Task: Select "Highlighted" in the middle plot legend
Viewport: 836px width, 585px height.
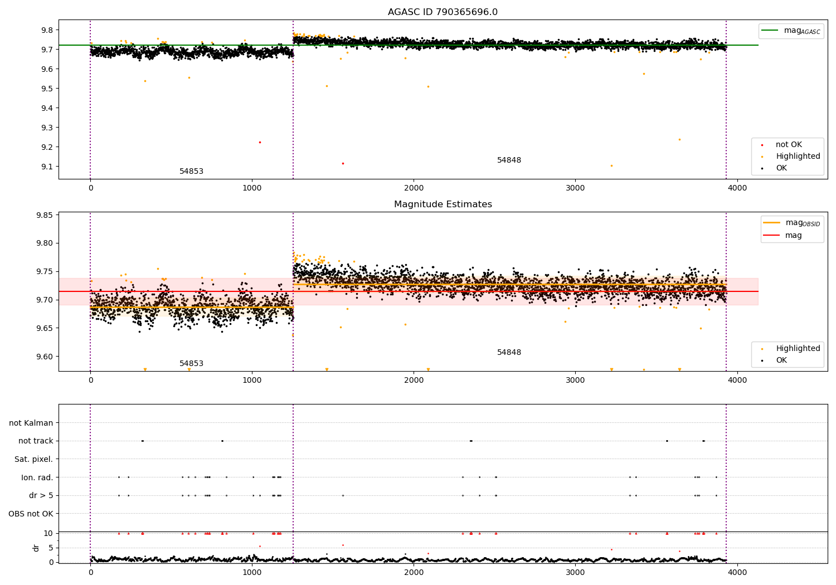Action: coord(798,349)
